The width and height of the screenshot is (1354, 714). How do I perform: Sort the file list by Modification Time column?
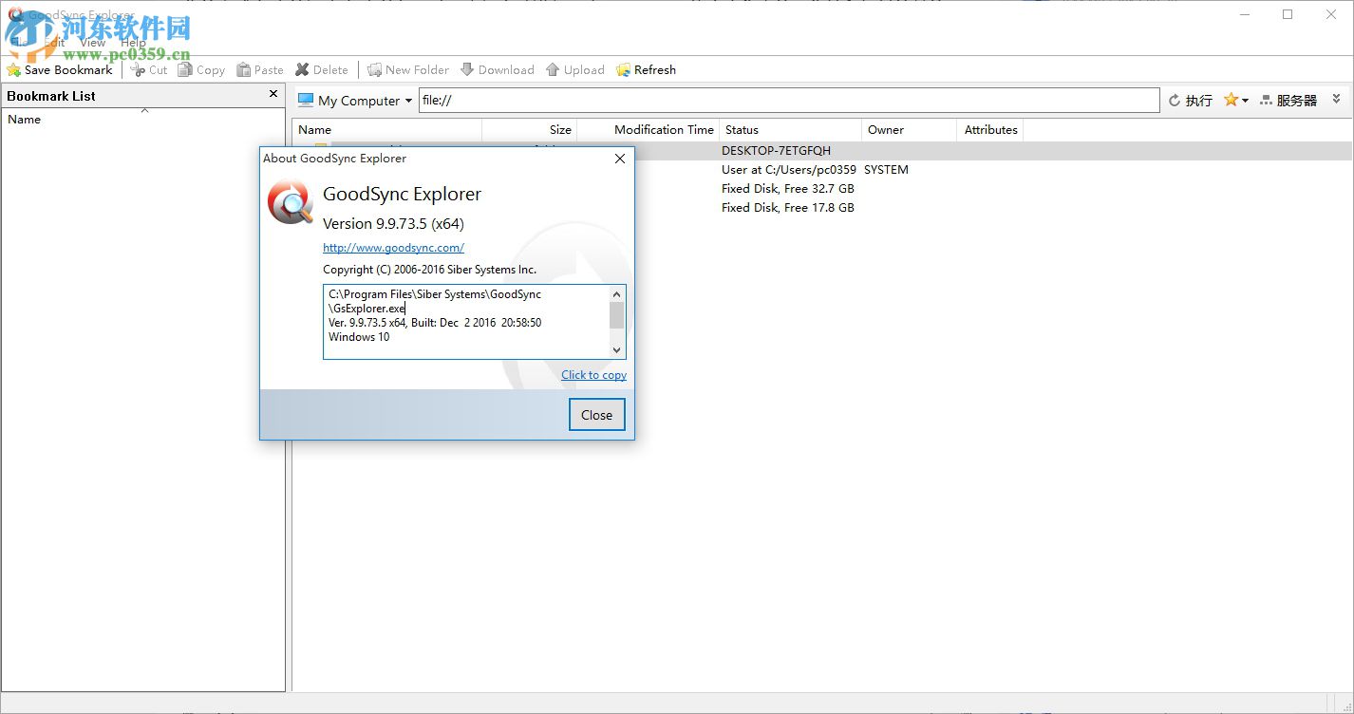tap(663, 130)
